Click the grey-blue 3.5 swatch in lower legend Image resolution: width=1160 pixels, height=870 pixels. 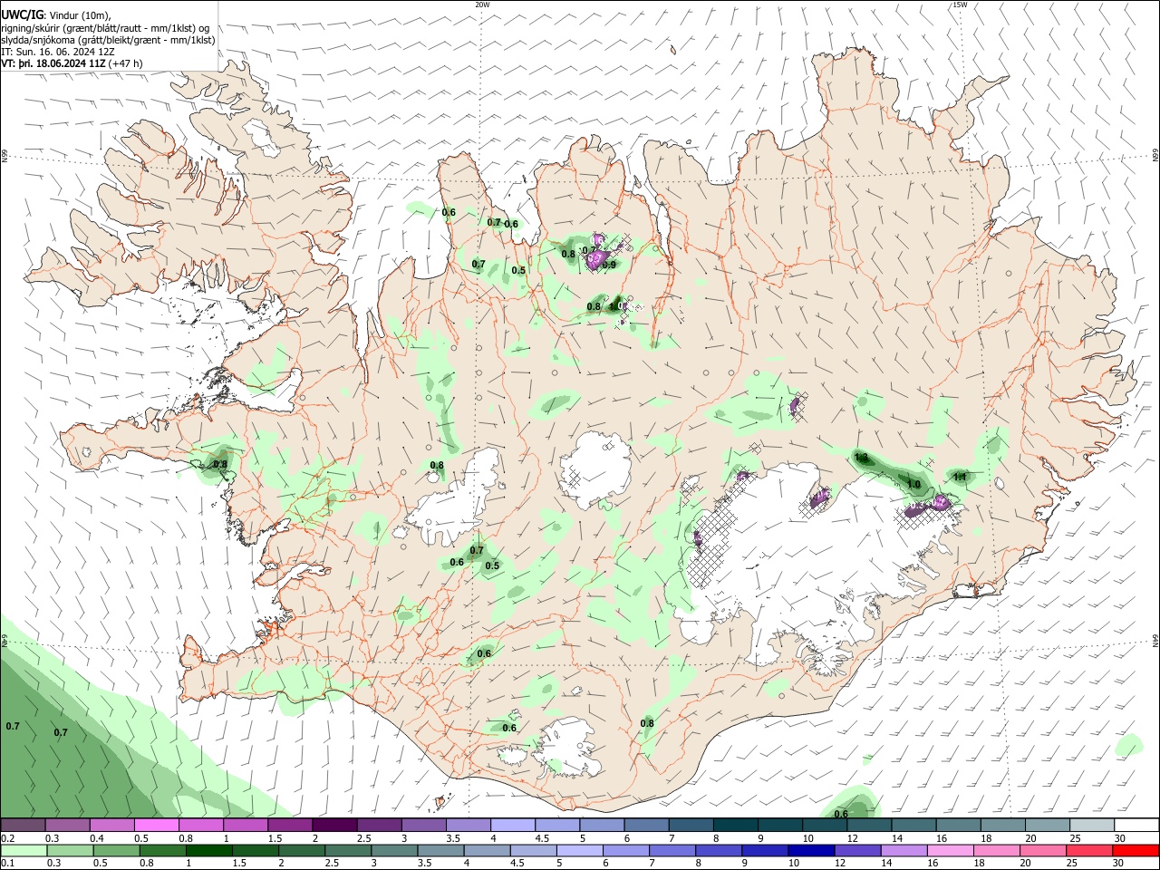click(x=440, y=850)
